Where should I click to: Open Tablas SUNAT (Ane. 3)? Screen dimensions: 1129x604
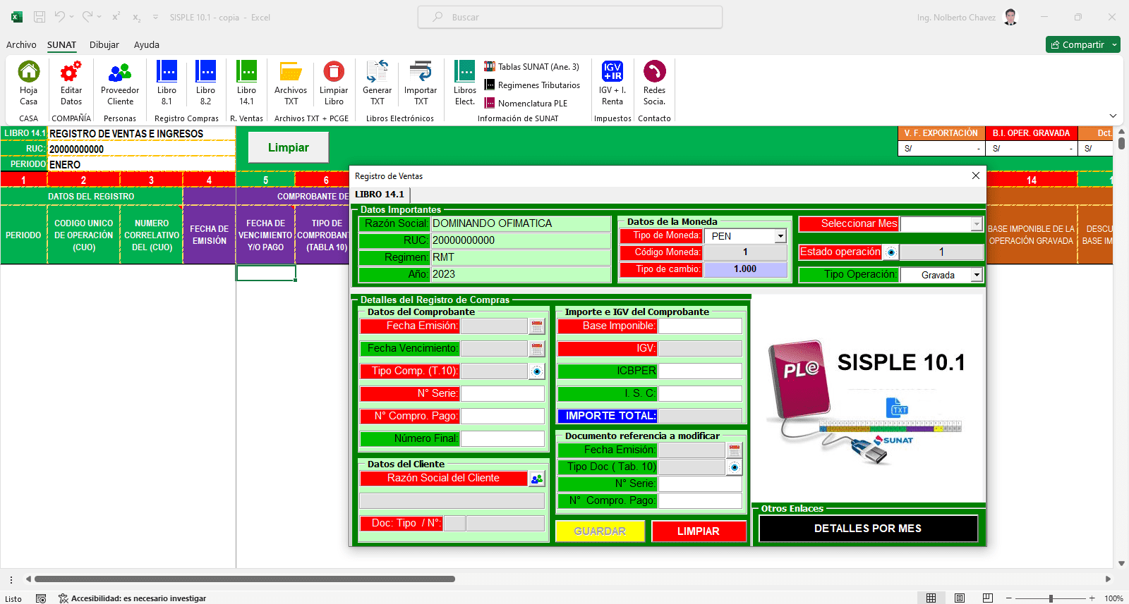coord(532,67)
